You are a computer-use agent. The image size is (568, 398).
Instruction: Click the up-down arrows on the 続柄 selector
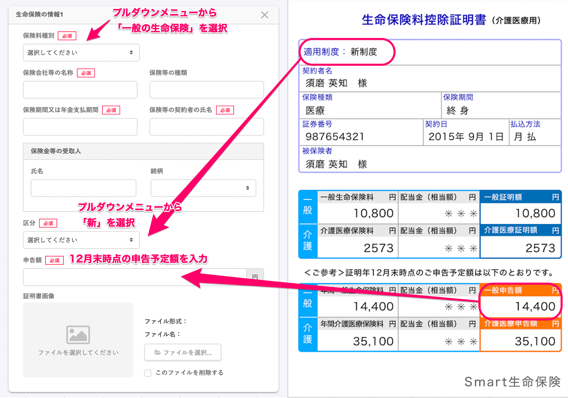[x=248, y=188]
